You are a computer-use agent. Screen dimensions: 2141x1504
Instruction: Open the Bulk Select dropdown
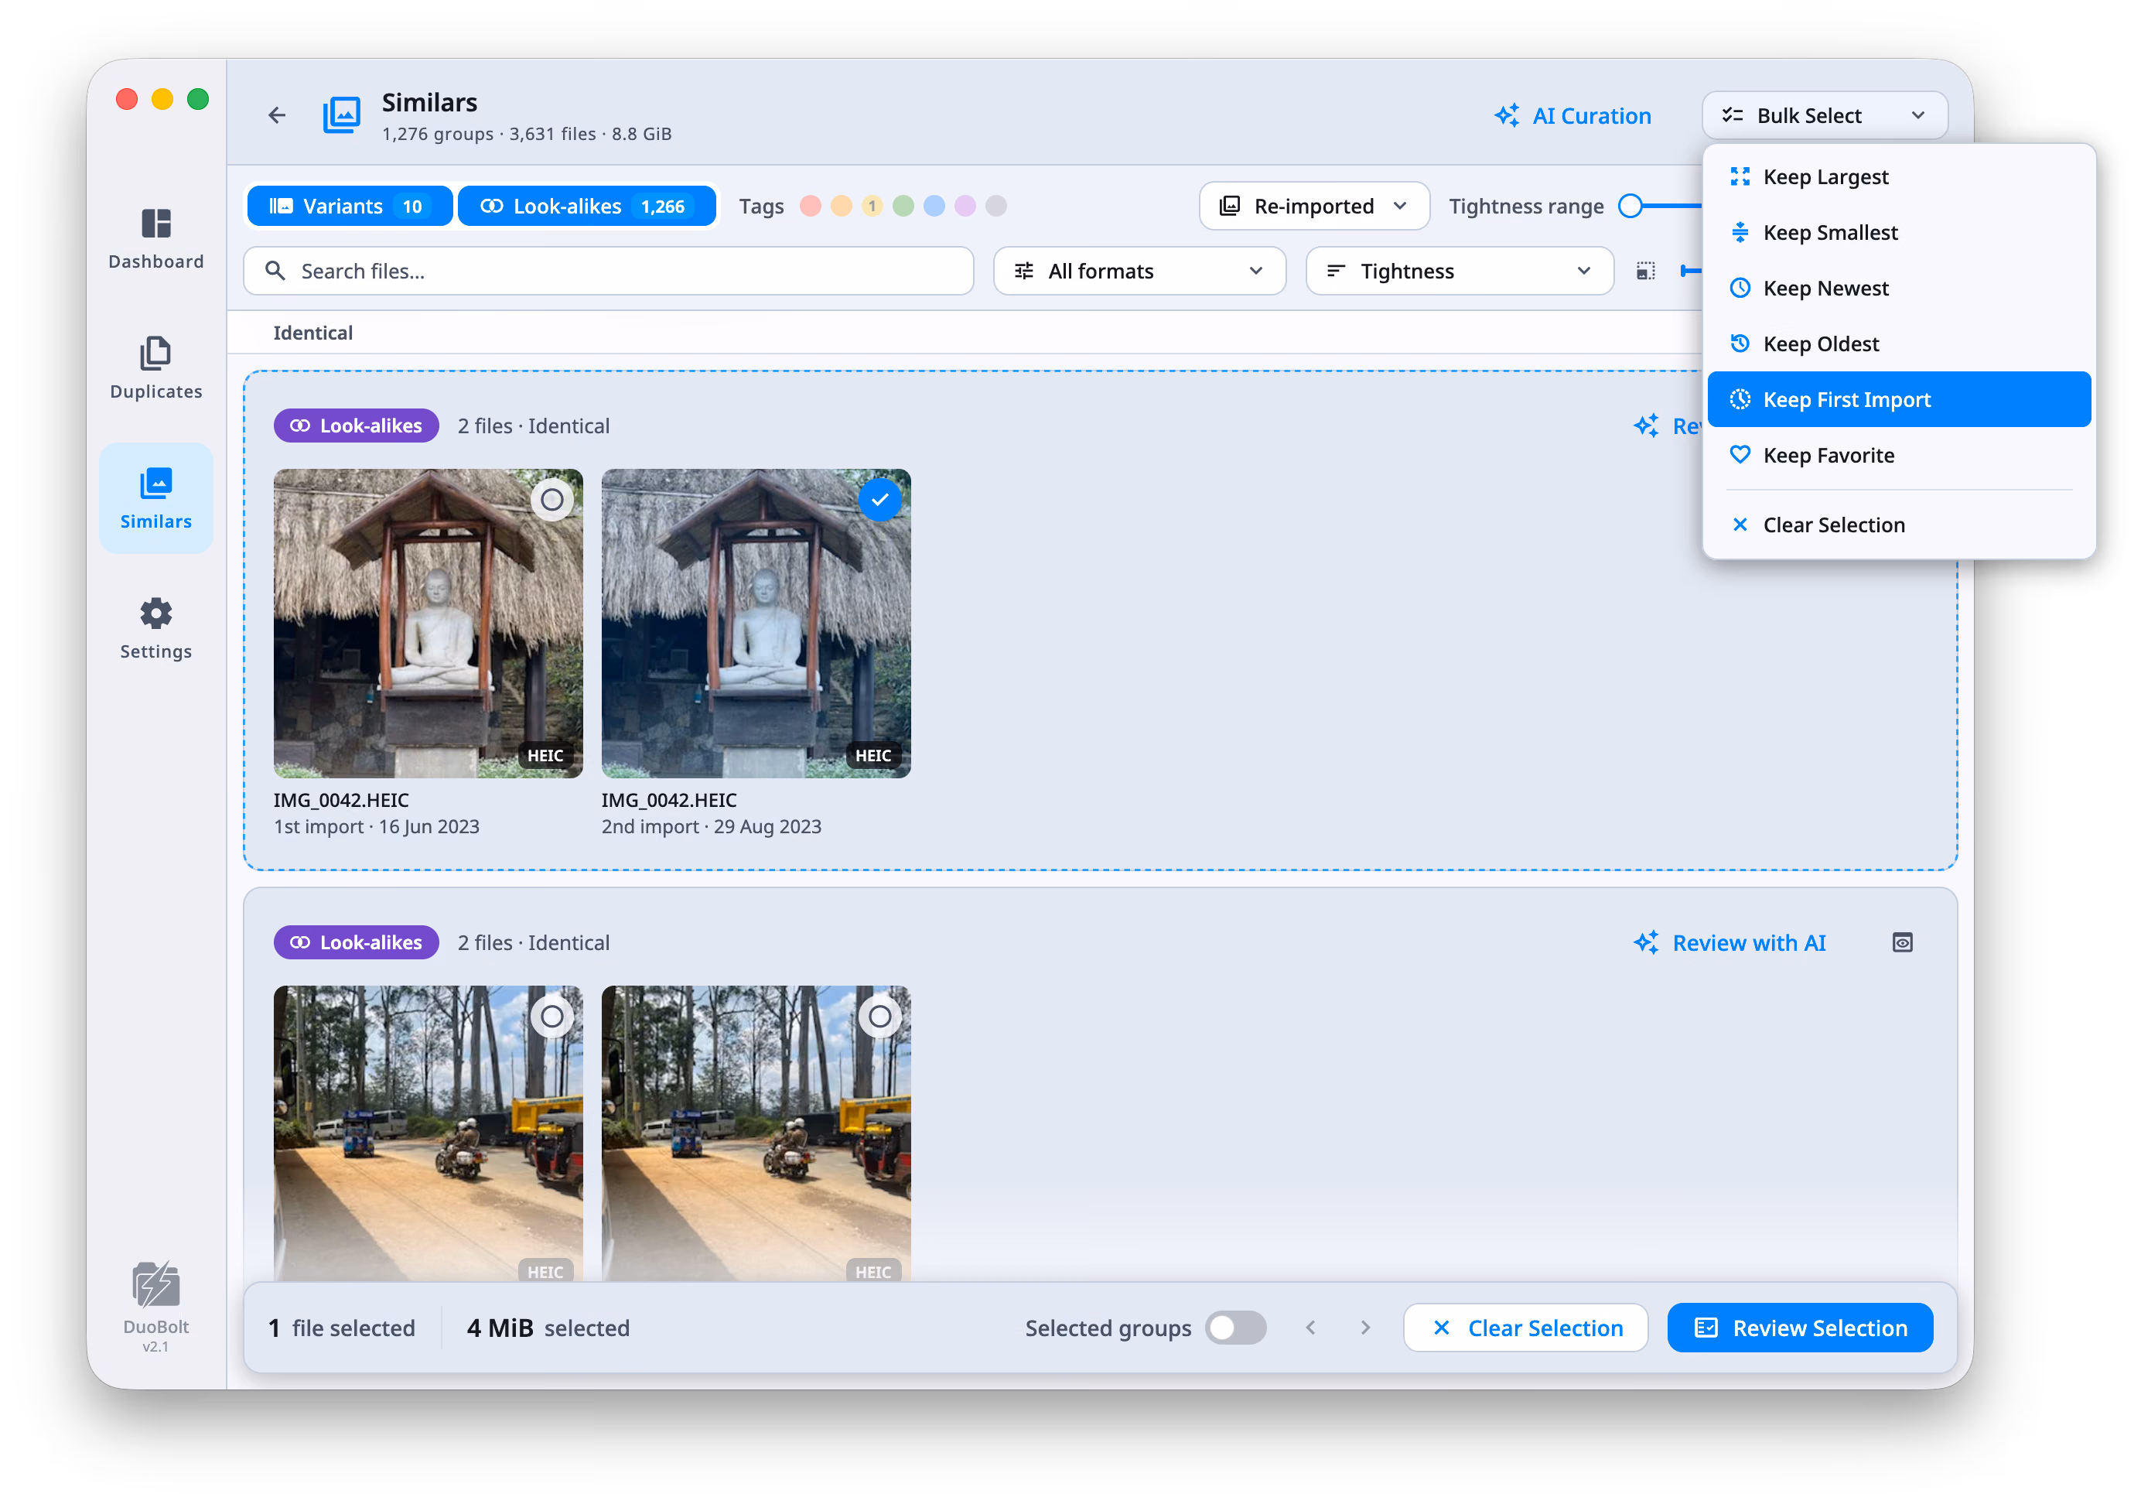1824,115
